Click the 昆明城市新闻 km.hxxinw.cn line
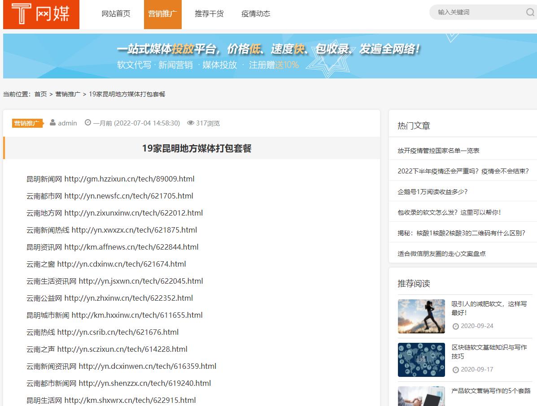This screenshot has width=537, height=406. (114, 315)
